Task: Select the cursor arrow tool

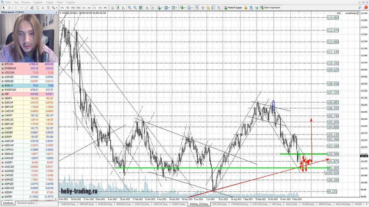Action: pyautogui.click(x=4, y=7)
